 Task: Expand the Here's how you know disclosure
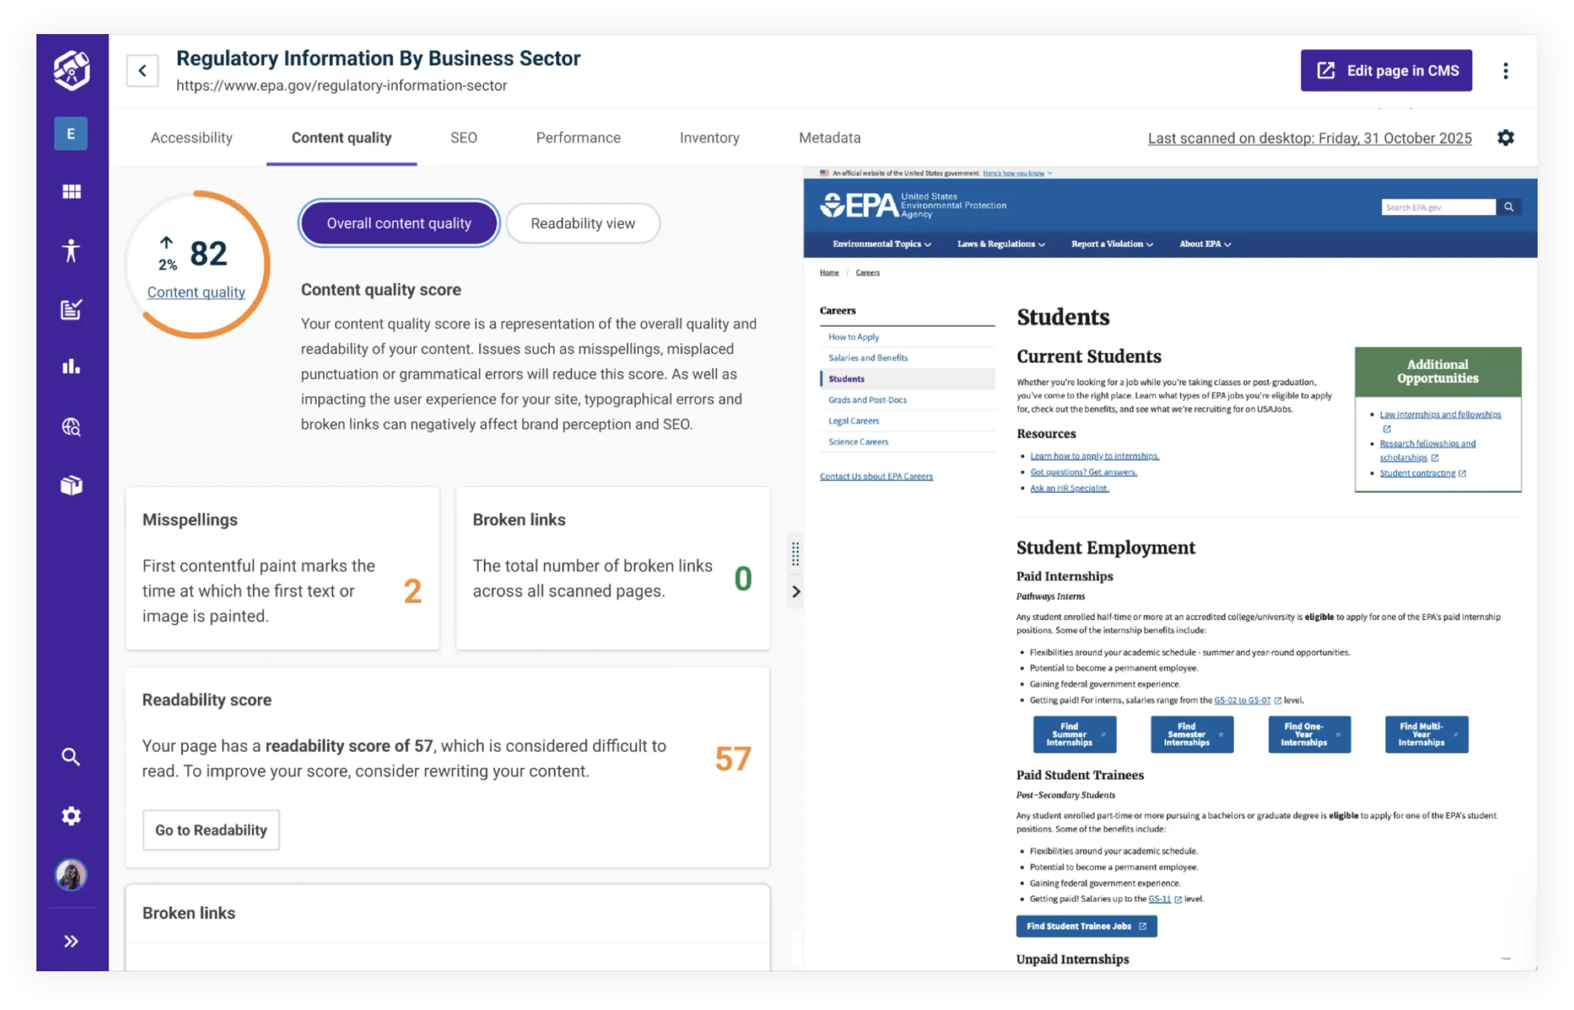pyautogui.click(x=1015, y=173)
